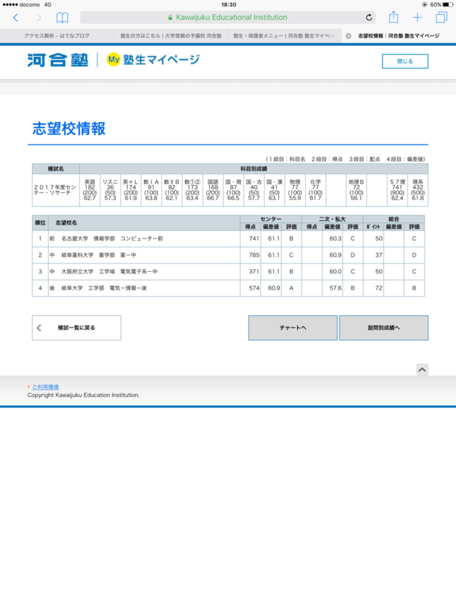Open the share sheet icon

(x=394, y=17)
